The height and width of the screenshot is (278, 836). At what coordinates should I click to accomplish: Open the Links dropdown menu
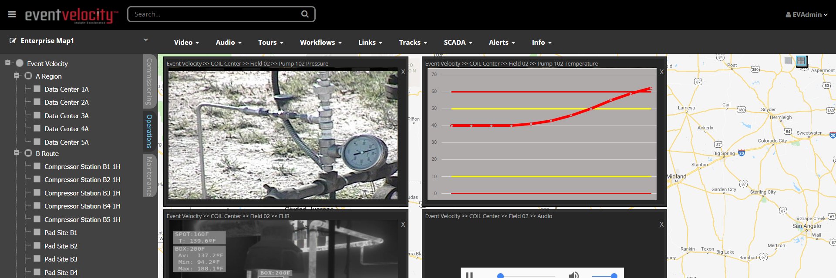tap(370, 42)
